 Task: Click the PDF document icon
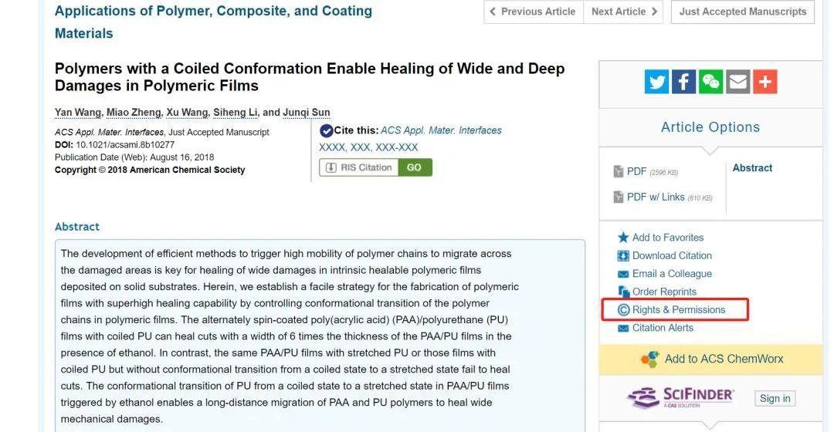pyautogui.click(x=619, y=171)
